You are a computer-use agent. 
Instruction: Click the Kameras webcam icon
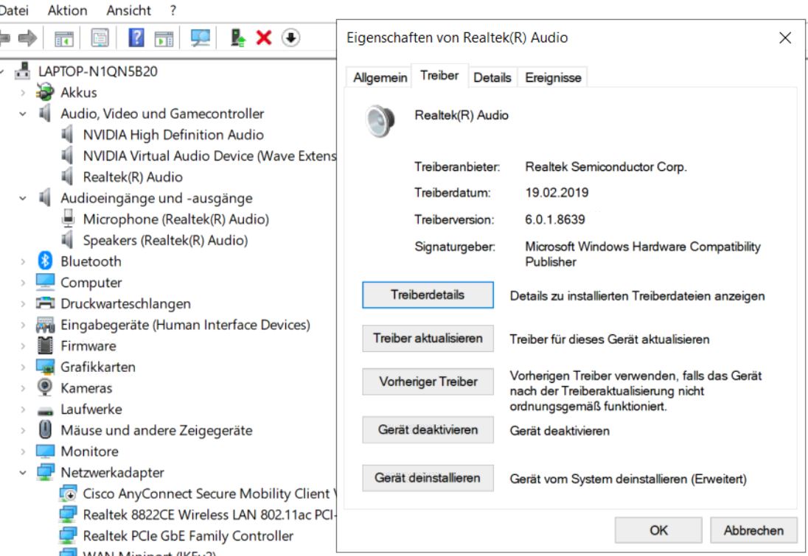click(x=45, y=387)
